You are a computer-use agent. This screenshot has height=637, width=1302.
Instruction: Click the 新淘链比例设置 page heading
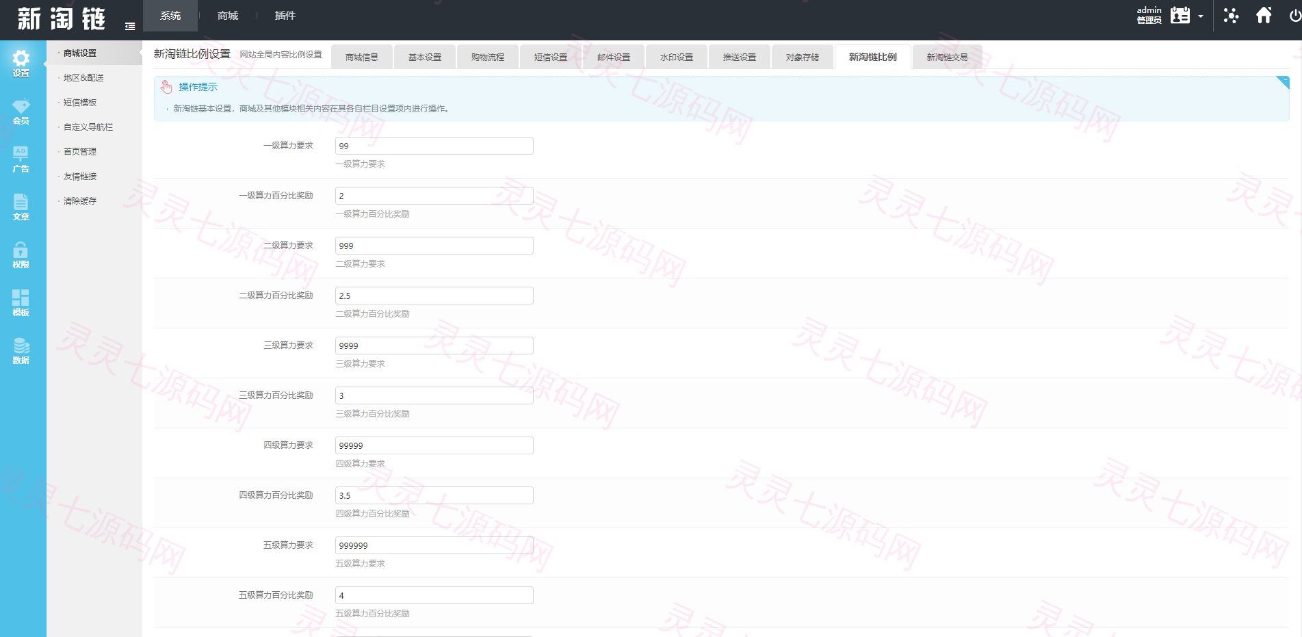click(192, 53)
